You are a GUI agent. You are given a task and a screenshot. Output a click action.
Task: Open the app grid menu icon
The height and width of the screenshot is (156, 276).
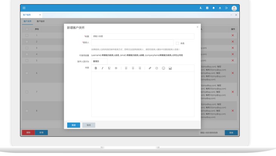pyautogui.click(x=25, y=8)
